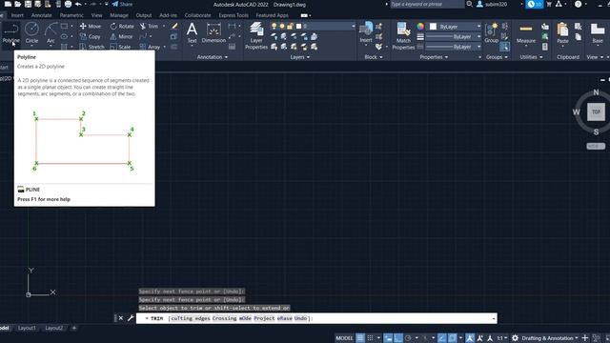Image resolution: width=610 pixels, height=343 pixels.
Task: Expand the Annotation panel
Action: tap(212, 57)
